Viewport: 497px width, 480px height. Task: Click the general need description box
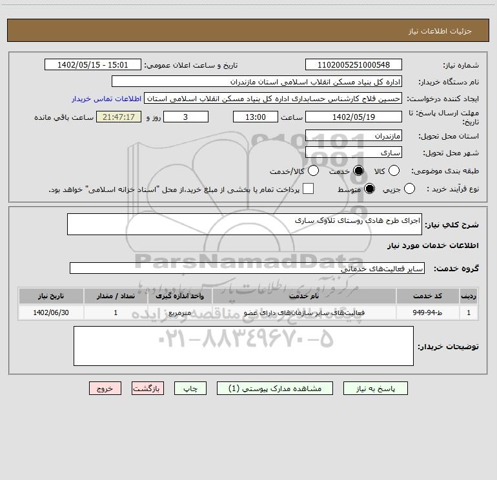tap(245, 224)
